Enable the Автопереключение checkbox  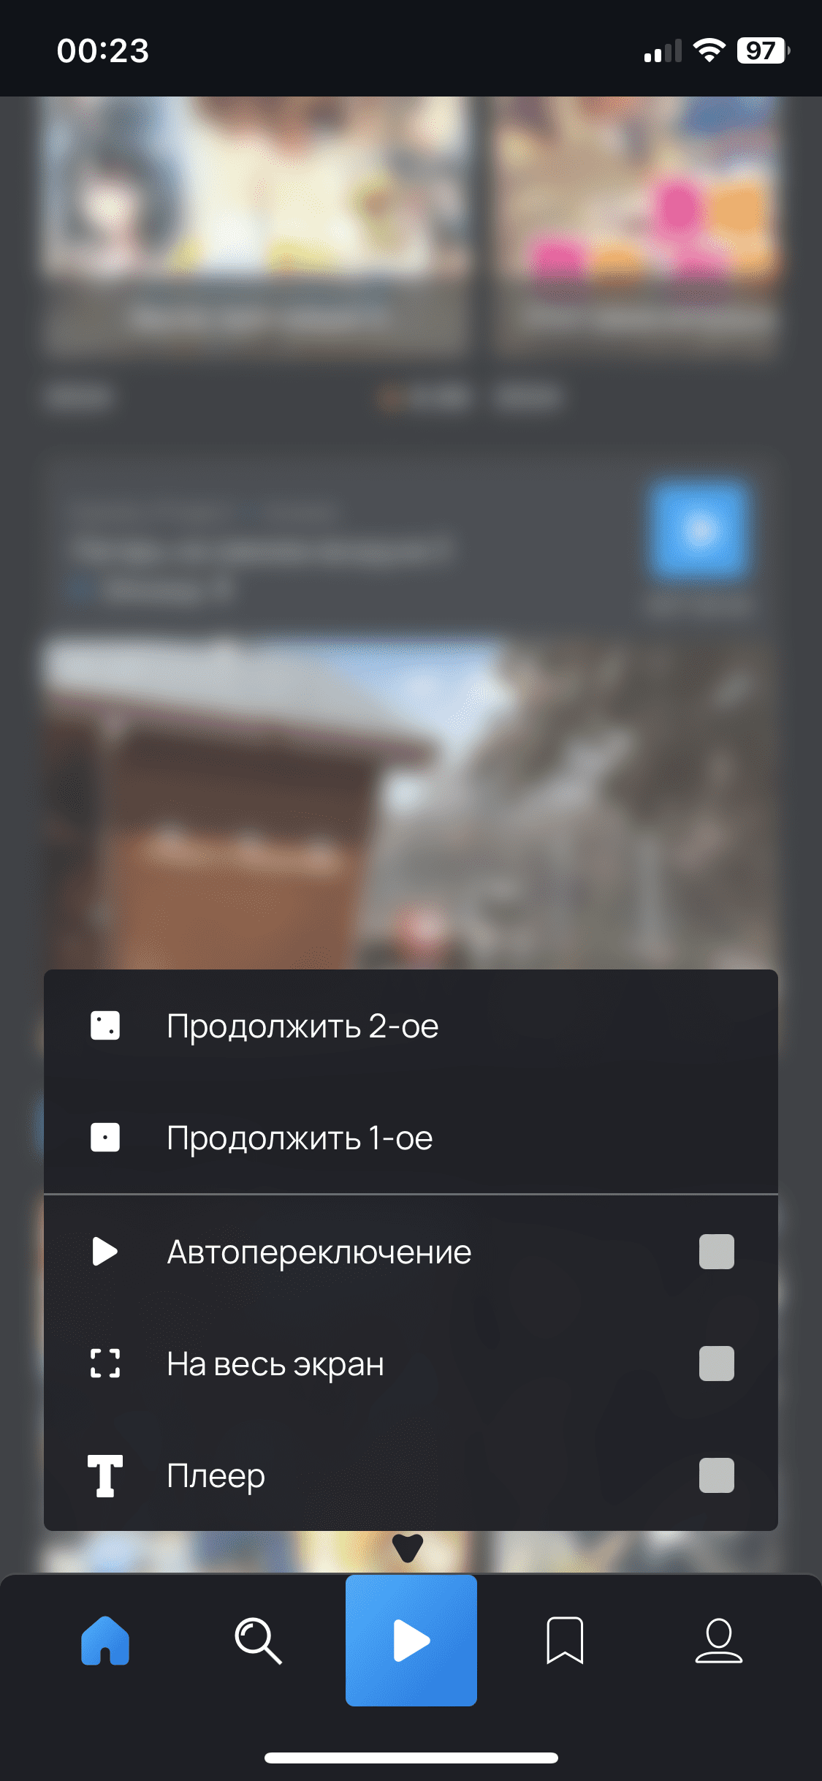716,1252
